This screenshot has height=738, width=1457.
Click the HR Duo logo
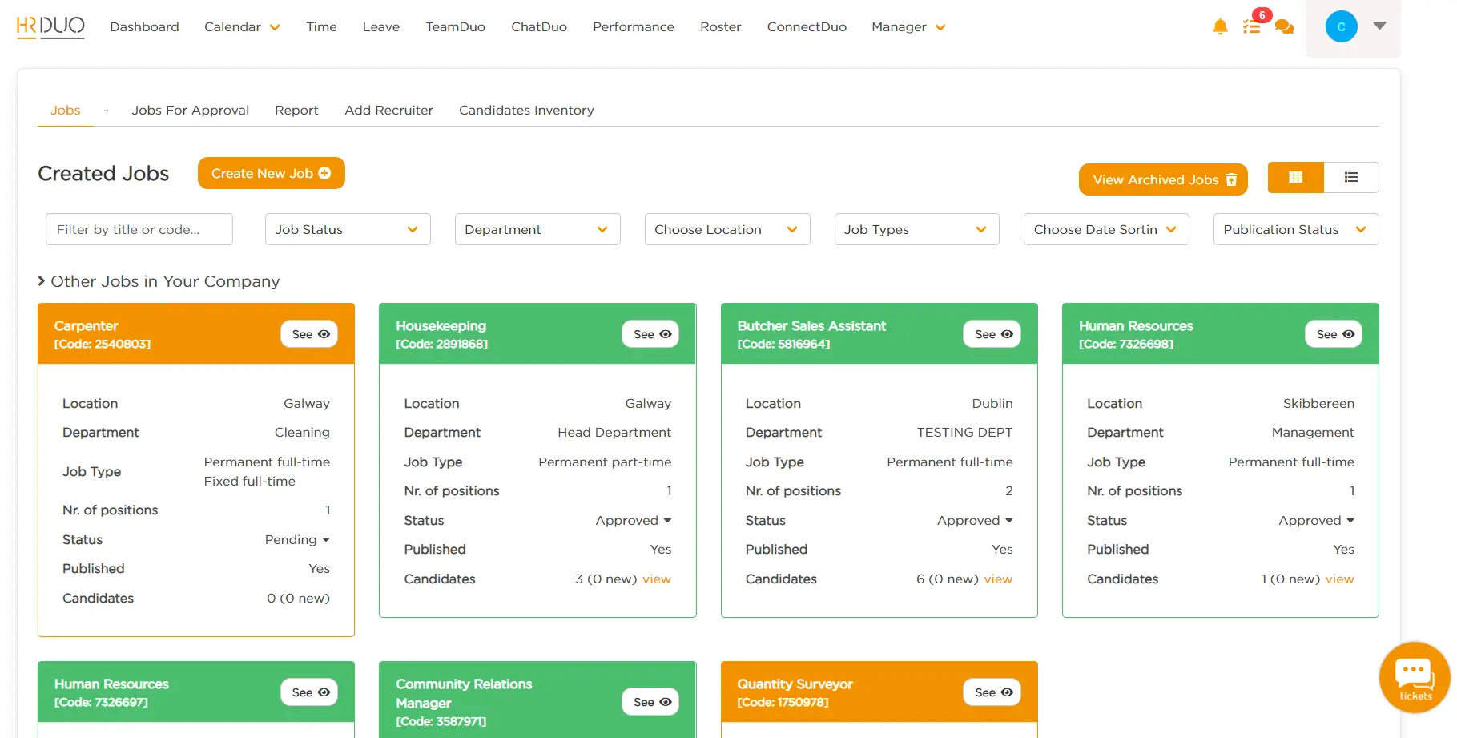(50, 26)
